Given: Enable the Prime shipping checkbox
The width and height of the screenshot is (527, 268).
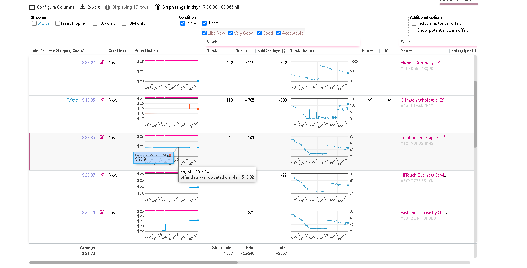Looking at the screenshot, I should point(34,23).
